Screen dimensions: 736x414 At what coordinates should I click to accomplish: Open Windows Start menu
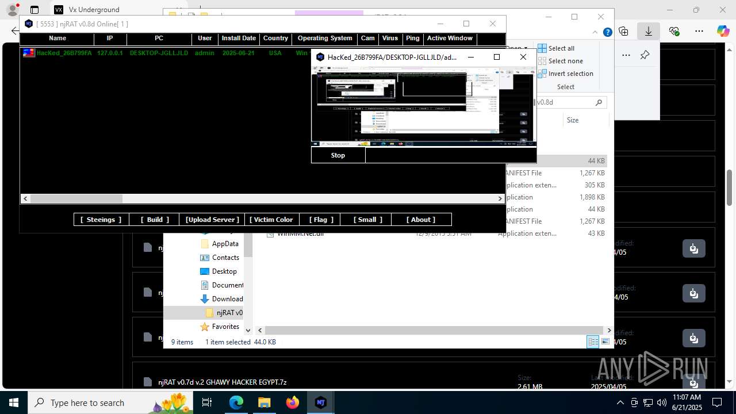pyautogui.click(x=14, y=402)
